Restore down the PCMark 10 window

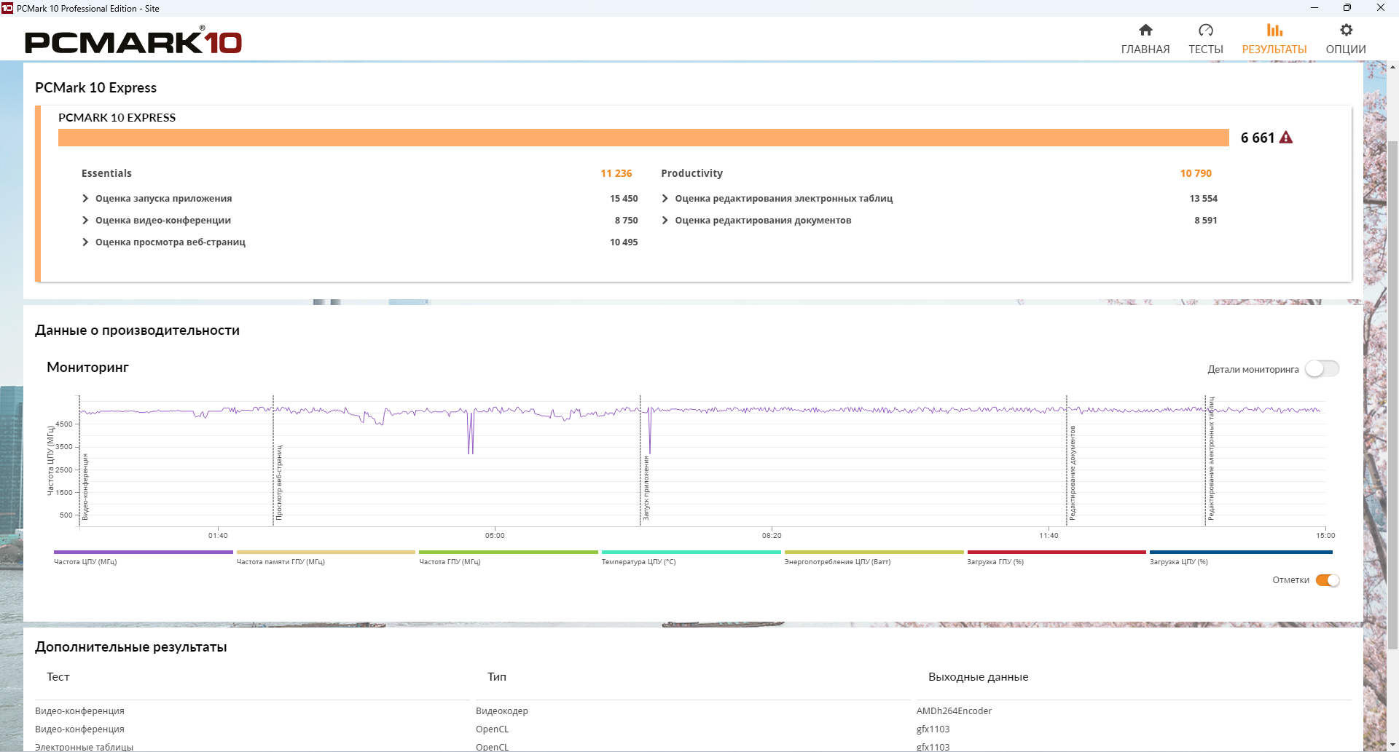click(1347, 8)
